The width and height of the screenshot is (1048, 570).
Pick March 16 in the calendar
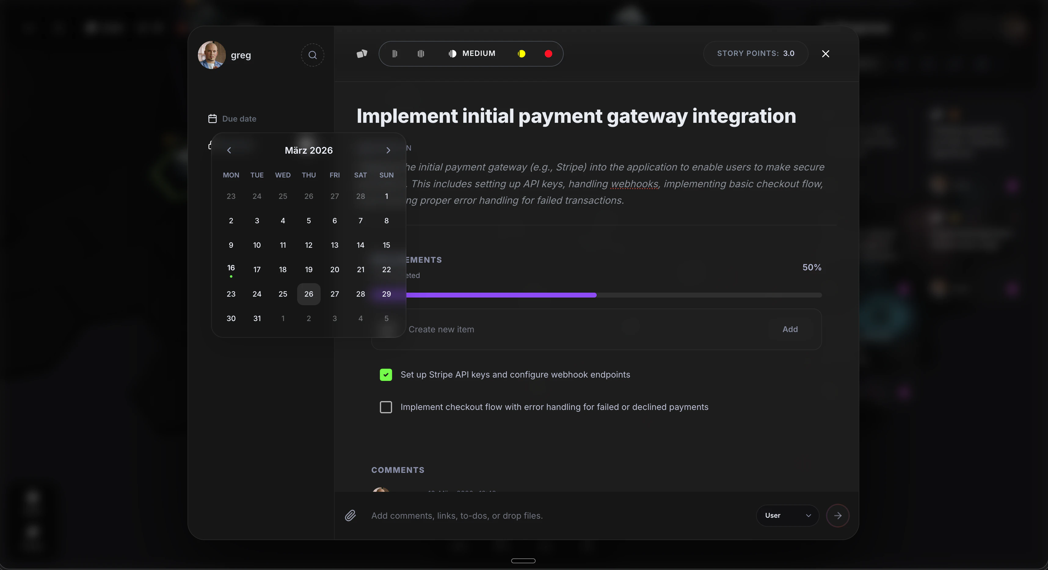pyautogui.click(x=231, y=269)
